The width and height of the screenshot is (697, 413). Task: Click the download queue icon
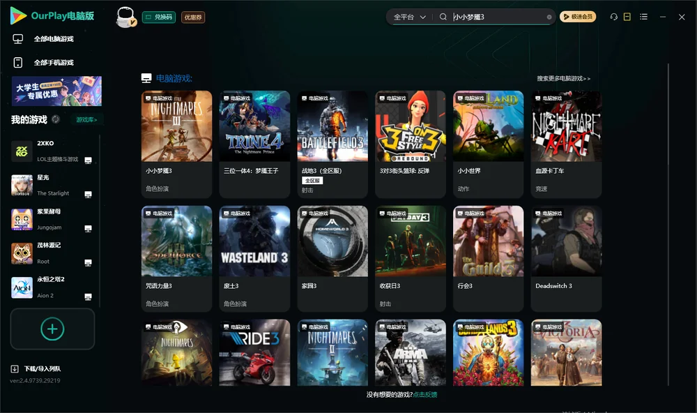[x=15, y=369]
